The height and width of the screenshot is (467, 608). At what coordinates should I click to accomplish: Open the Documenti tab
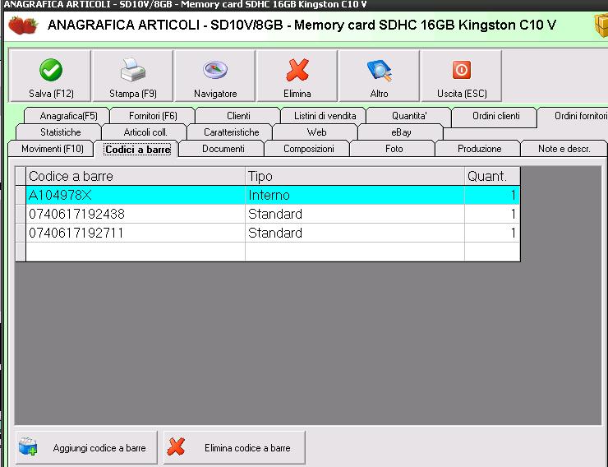pos(222,149)
